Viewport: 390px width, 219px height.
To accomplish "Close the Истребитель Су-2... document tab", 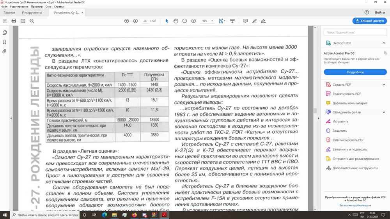I will [82, 12].
